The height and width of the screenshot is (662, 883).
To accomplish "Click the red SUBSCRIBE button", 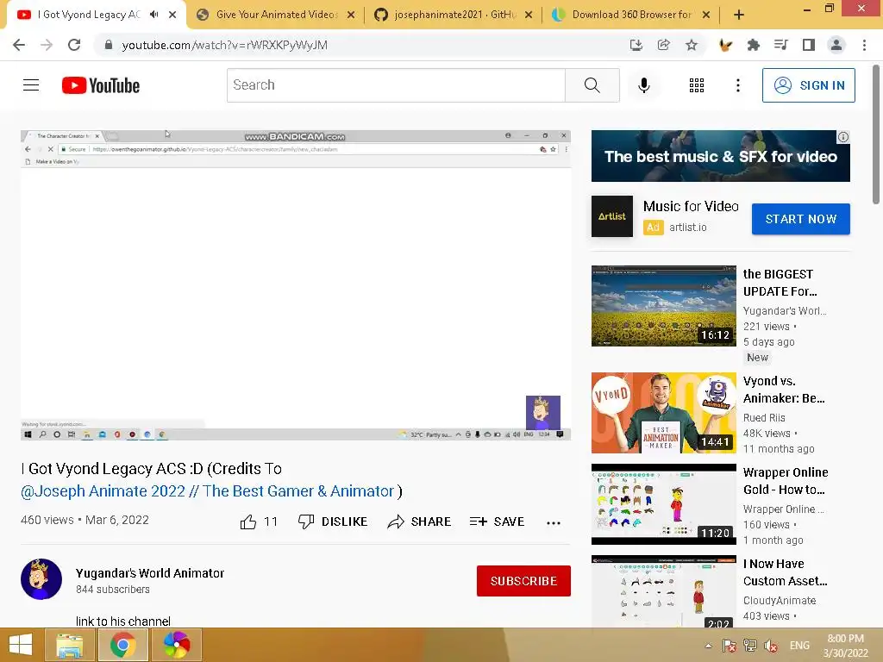I will click(523, 581).
